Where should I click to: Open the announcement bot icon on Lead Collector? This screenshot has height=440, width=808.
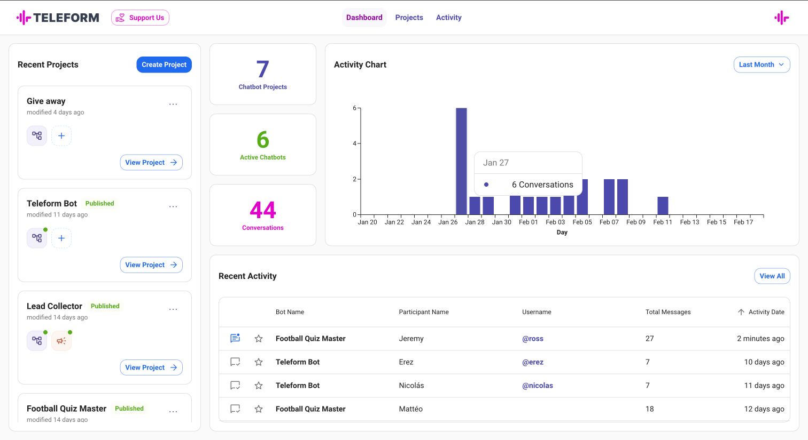tap(61, 340)
